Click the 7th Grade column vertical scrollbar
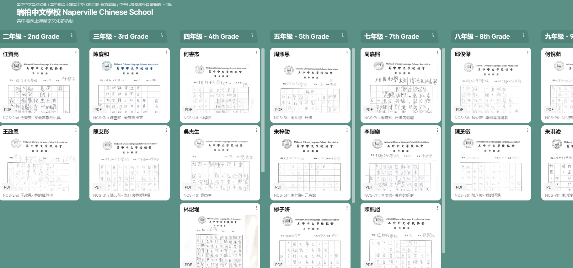This screenshot has height=268, width=573. pyautogui.click(x=444, y=150)
